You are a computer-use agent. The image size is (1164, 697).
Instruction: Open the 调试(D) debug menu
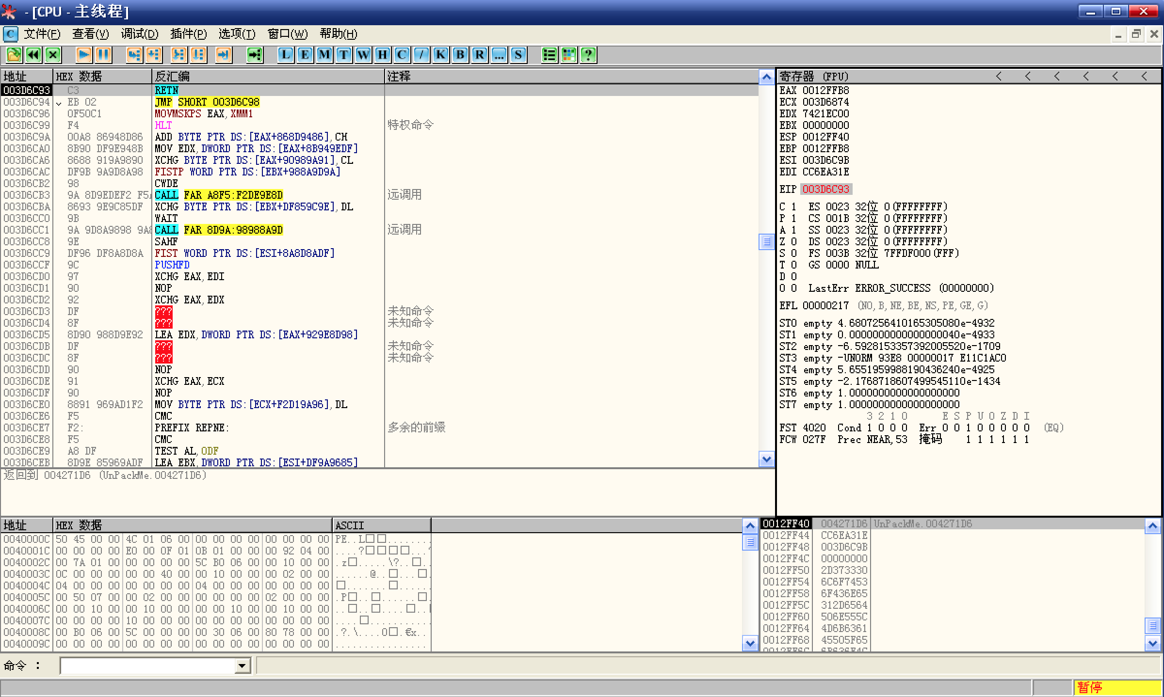(x=139, y=34)
